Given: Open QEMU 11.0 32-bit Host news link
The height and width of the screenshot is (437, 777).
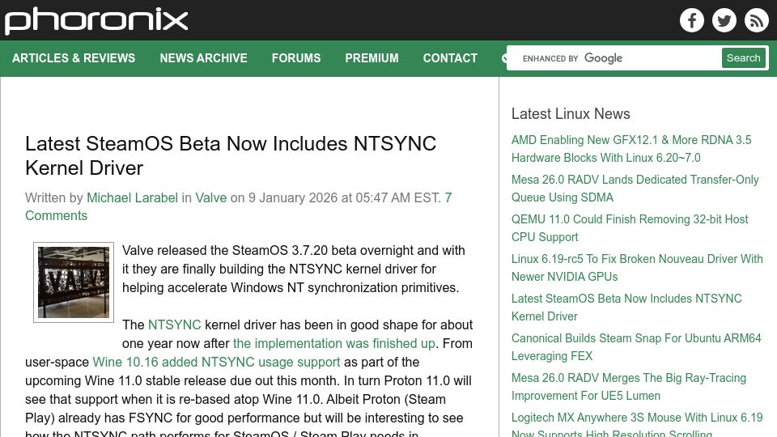Looking at the screenshot, I should pyautogui.click(x=630, y=228).
